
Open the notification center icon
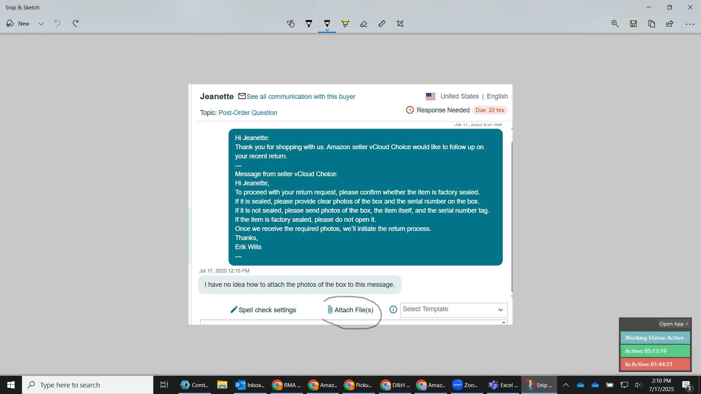click(686, 385)
